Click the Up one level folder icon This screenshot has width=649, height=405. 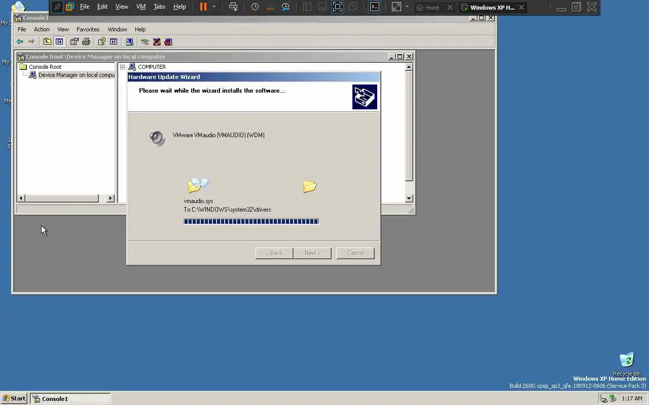click(x=47, y=42)
